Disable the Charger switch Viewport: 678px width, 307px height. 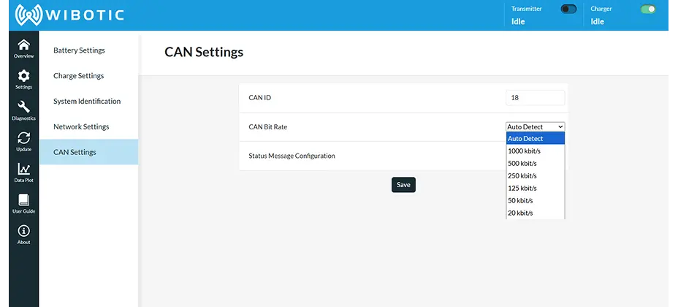[x=648, y=10]
